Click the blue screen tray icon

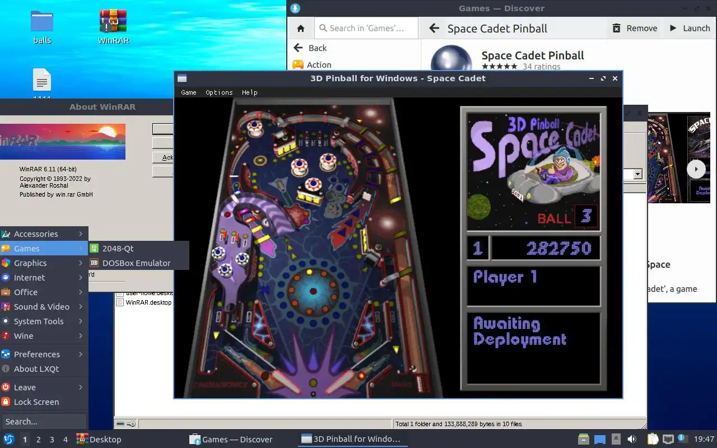[600, 440]
